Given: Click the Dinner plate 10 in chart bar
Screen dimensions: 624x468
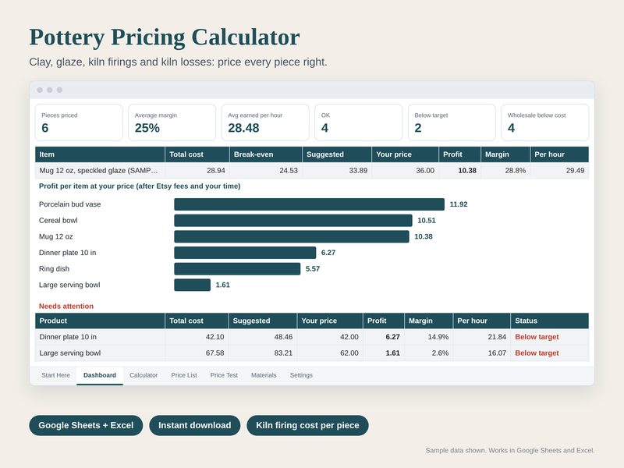Looking at the screenshot, I should [x=245, y=253].
